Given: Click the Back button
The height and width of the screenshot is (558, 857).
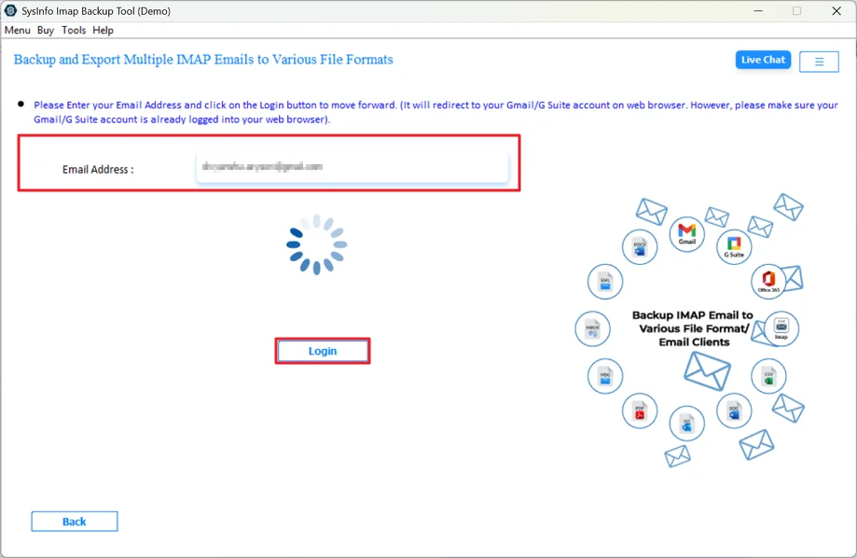Looking at the screenshot, I should click(x=74, y=521).
